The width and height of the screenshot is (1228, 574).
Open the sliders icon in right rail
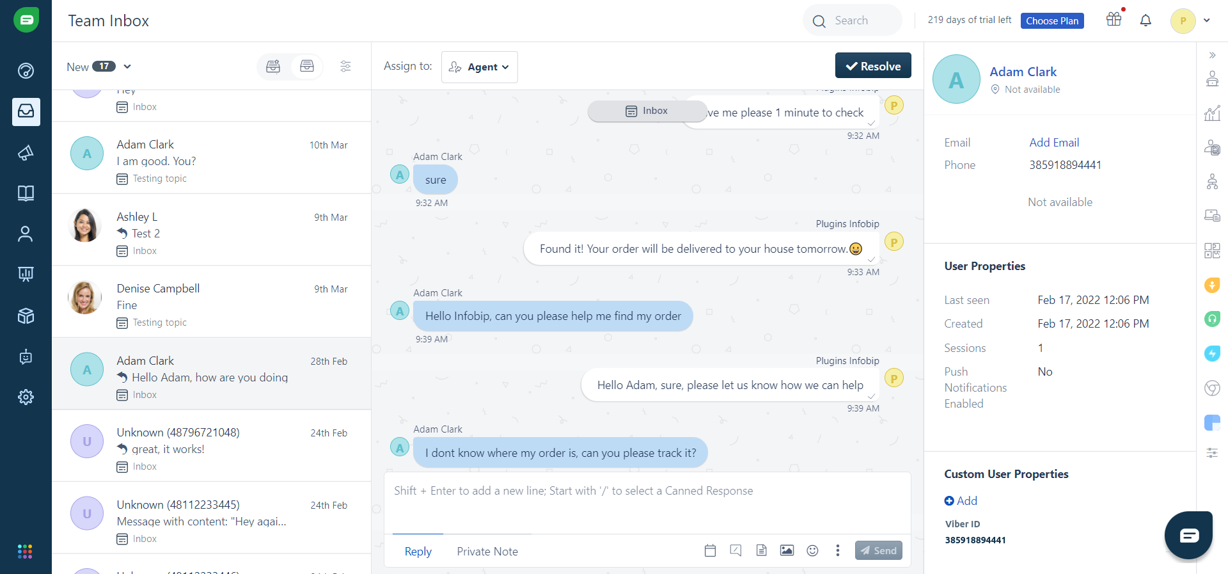1212,453
